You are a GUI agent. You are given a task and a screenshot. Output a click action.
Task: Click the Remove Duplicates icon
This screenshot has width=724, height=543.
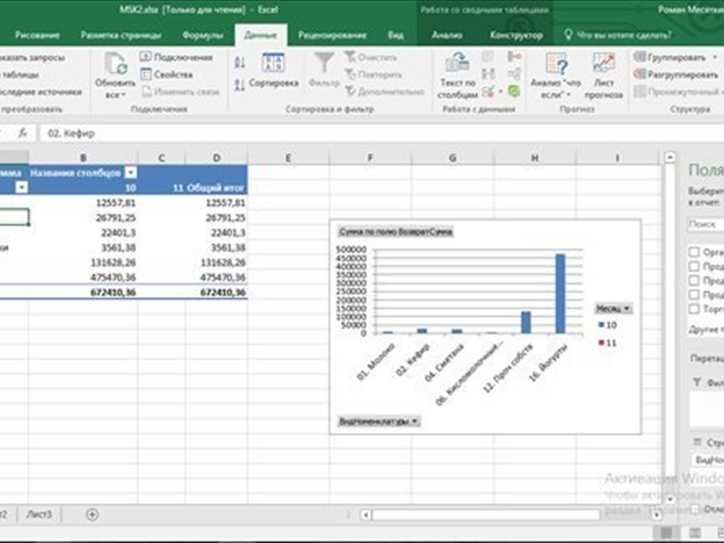488,74
